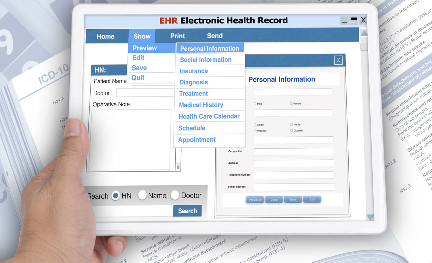Focus the Telephone number field
The height and width of the screenshot is (263, 432).
tap(294, 175)
